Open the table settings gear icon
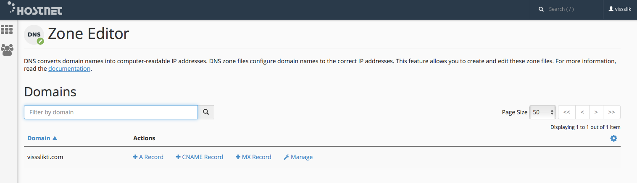Image resolution: width=637 pixels, height=183 pixels. point(613,138)
